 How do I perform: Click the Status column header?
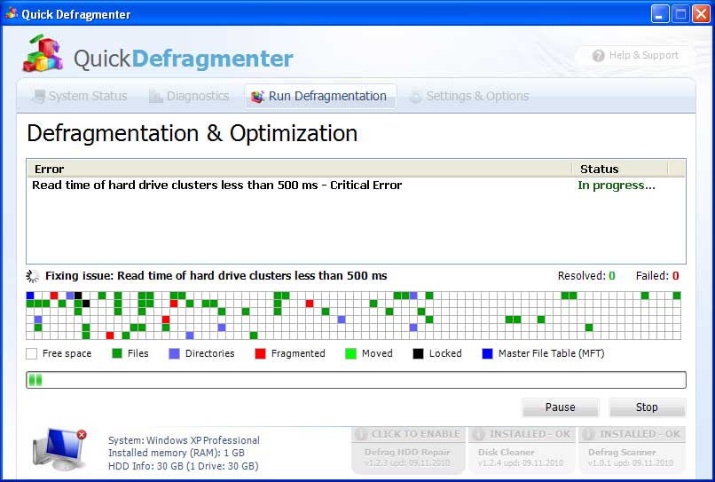point(619,169)
